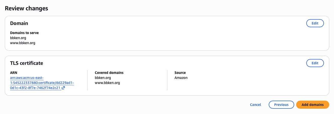334x114 pixels.
Task: Click Edit in the Domain section
Action: click(x=315, y=23)
